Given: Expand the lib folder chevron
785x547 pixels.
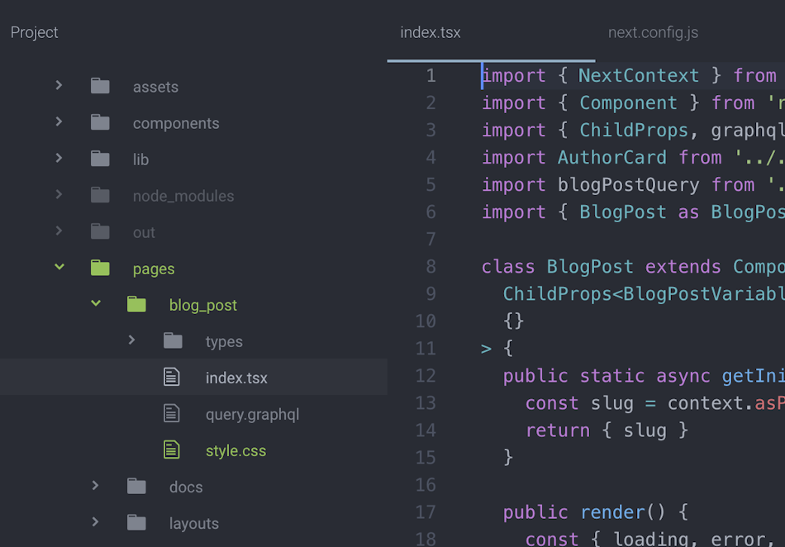Looking at the screenshot, I should point(59,158).
